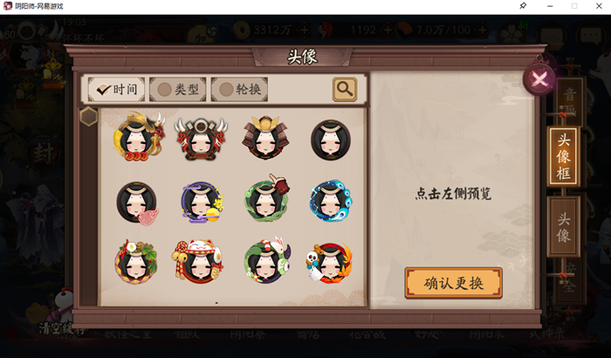Pick the samurai helmet avatar frame

point(265,137)
